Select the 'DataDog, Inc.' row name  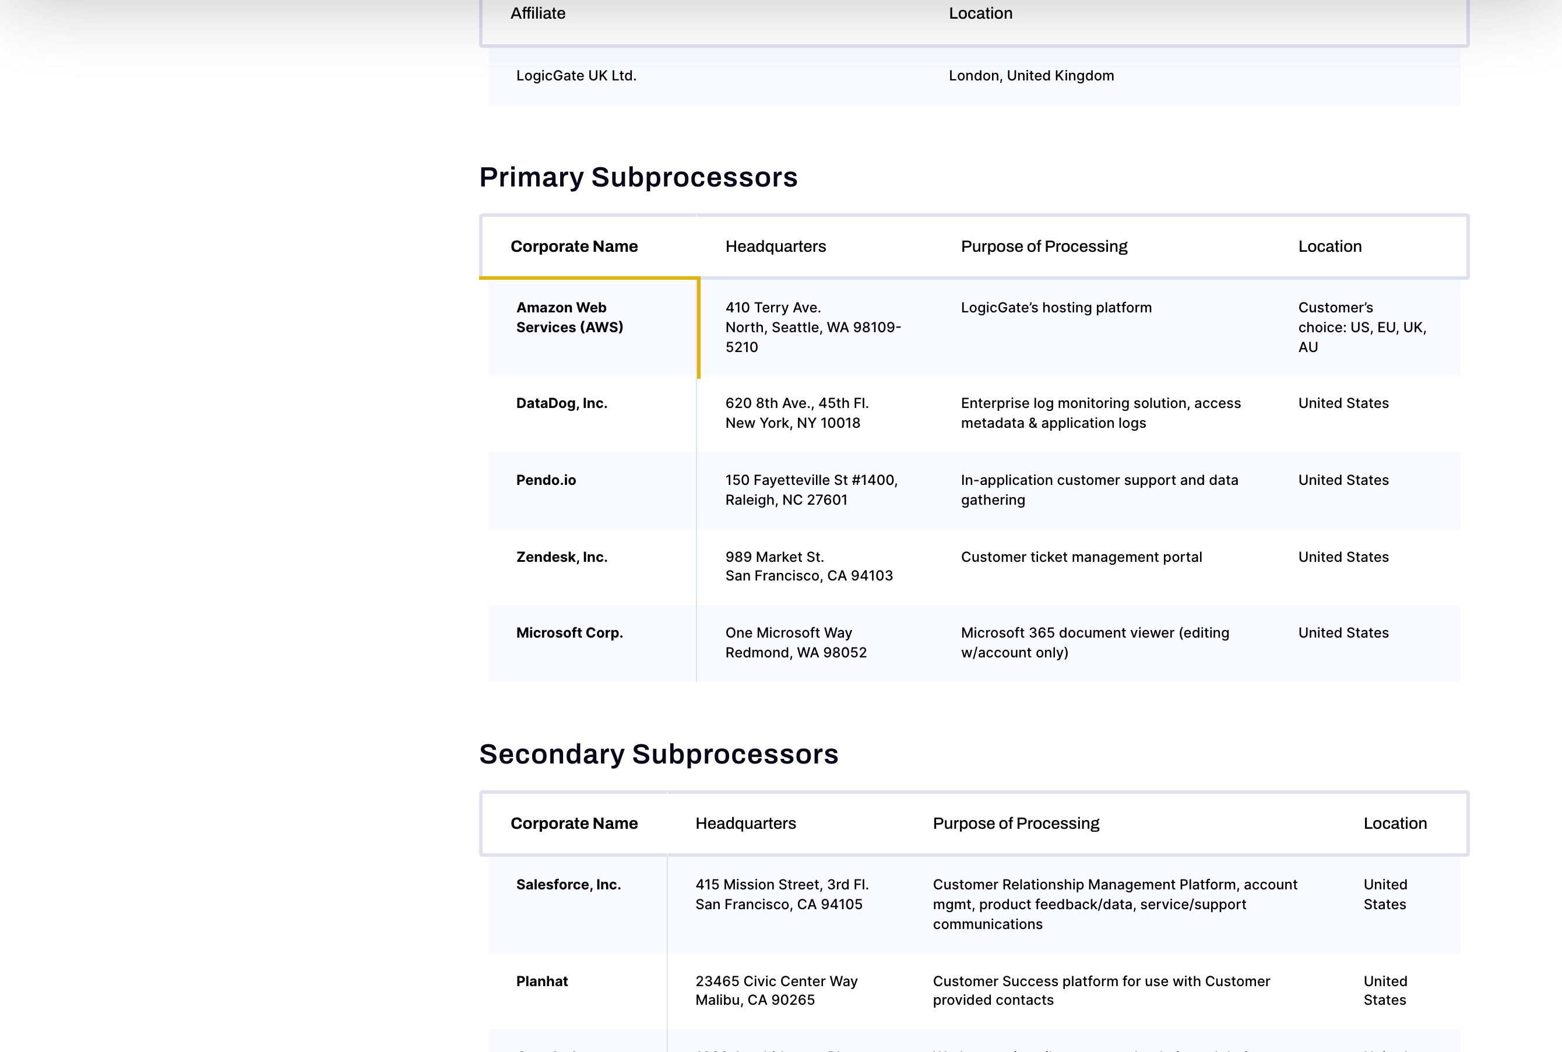pos(562,403)
